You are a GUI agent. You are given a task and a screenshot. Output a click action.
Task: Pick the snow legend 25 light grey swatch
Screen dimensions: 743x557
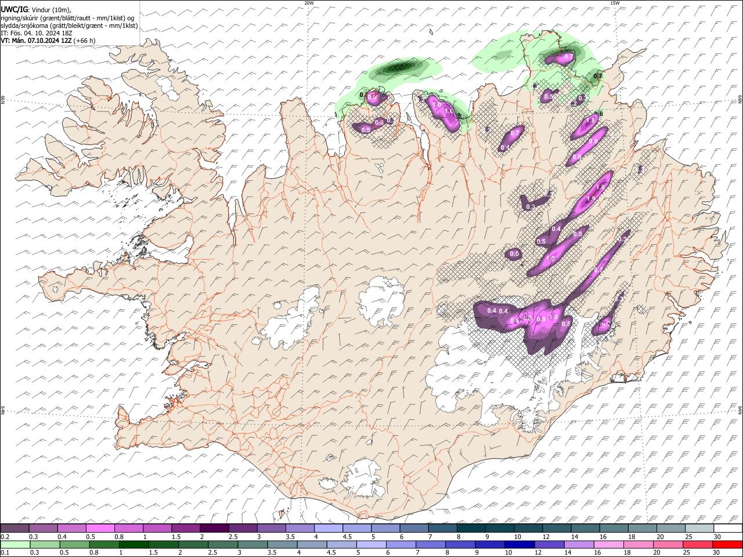[700, 529]
